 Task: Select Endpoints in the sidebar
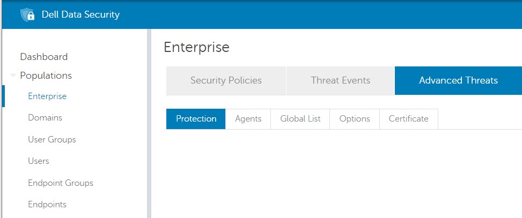point(47,204)
